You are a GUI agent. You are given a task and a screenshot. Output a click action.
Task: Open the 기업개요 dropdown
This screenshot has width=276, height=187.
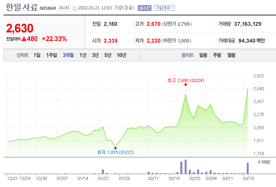(164, 8)
